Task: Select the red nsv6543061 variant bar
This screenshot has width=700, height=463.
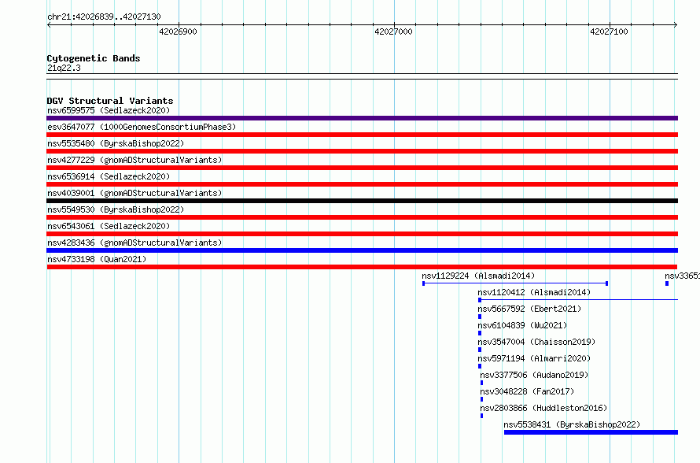Action: point(362,234)
